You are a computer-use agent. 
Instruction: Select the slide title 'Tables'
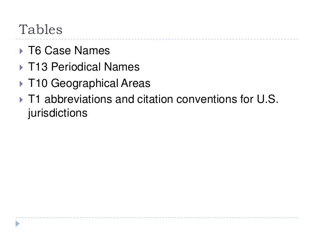[x=41, y=30]
